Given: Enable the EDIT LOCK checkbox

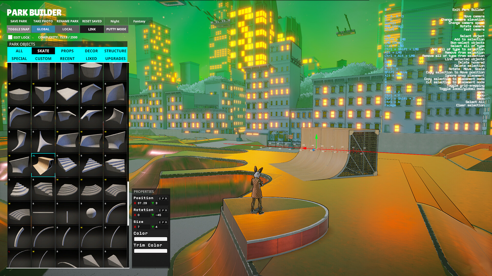Looking at the screenshot, I should pyautogui.click(x=11, y=37).
